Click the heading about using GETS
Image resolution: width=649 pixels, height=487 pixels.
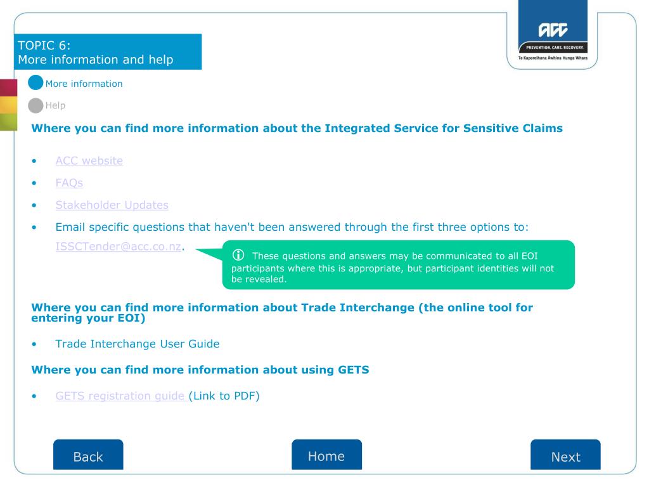pos(200,370)
